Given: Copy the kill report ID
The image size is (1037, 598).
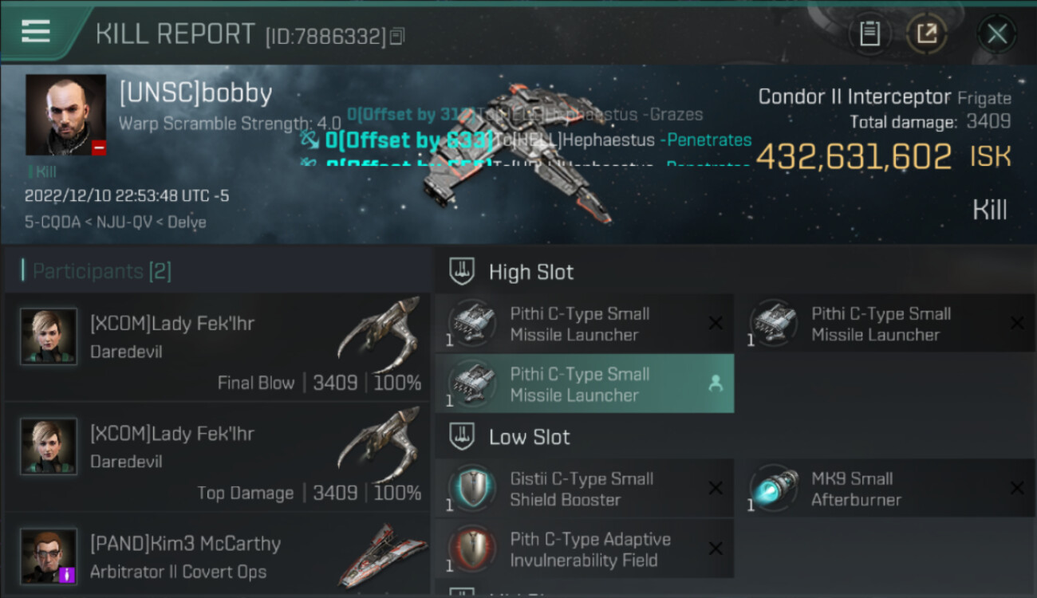Looking at the screenshot, I should (x=397, y=36).
